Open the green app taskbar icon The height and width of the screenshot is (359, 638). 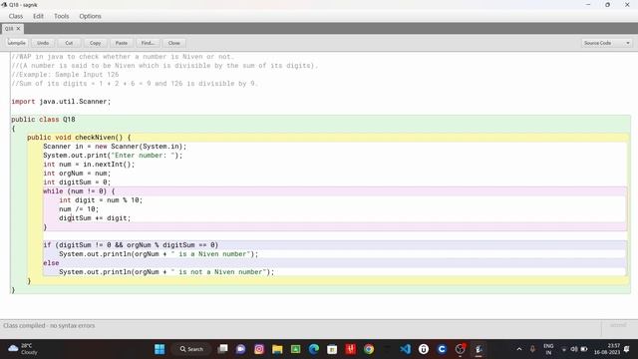(x=296, y=349)
